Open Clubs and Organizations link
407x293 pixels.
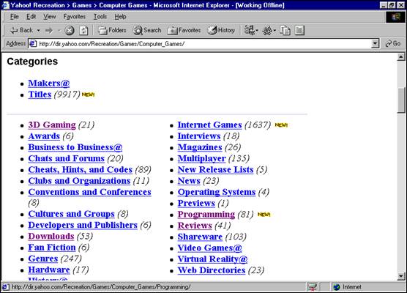[x=79, y=181]
